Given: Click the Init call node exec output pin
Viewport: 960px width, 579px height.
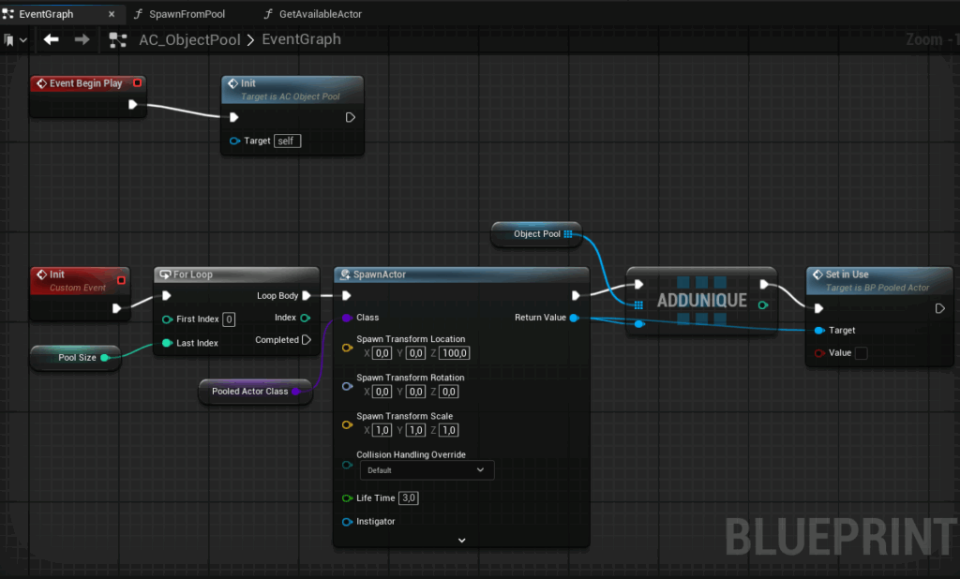Looking at the screenshot, I should tap(351, 117).
